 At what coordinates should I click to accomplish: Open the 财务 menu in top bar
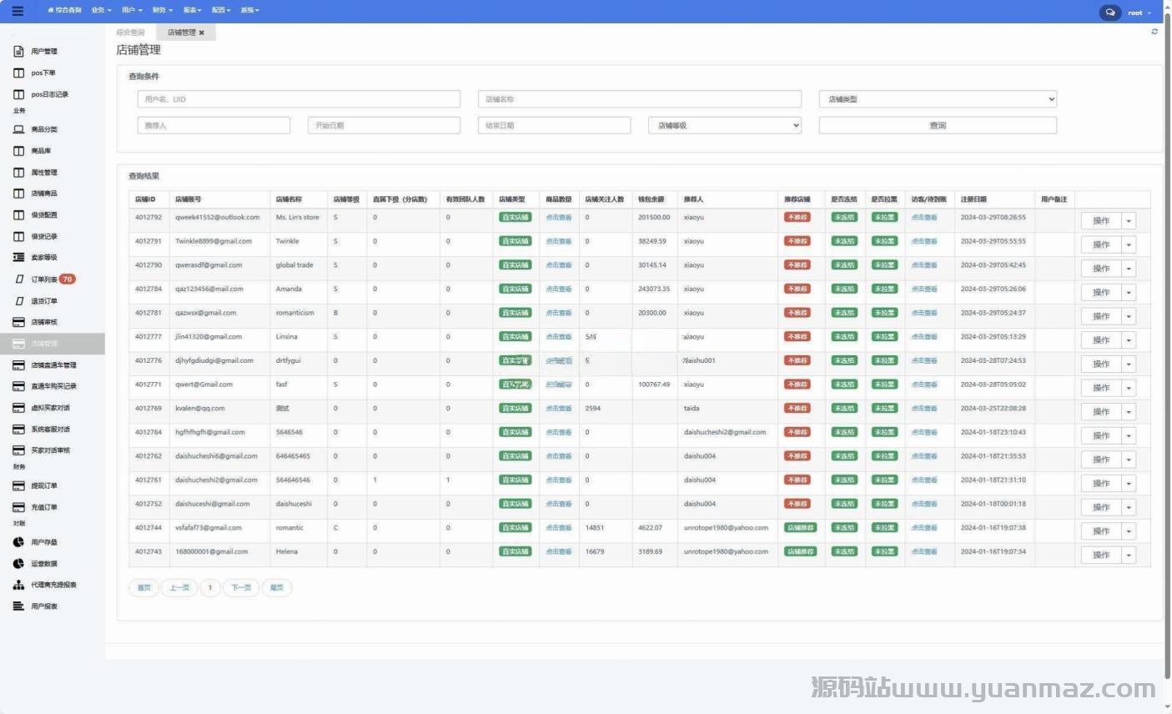[162, 10]
